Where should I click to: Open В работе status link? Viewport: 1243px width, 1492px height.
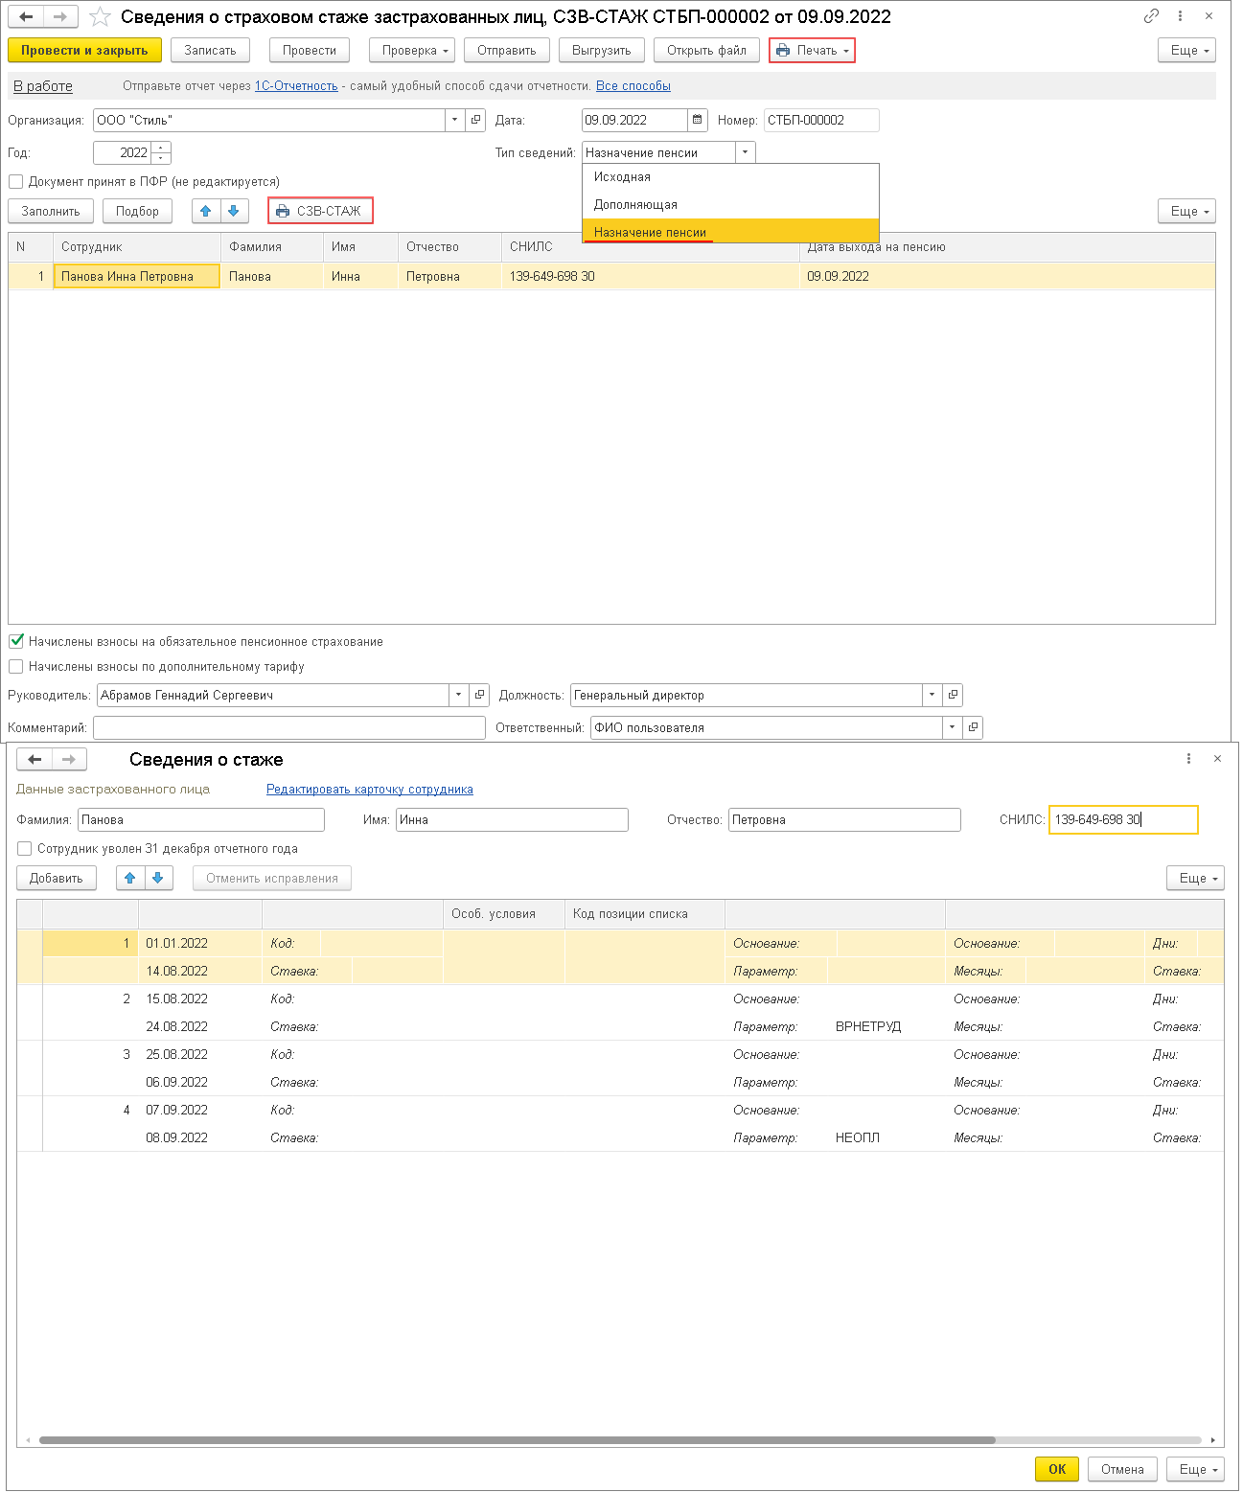[x=43, y=86]
